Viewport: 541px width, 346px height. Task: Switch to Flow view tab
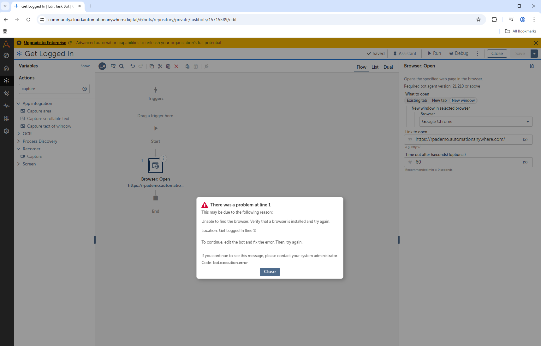click(361, 67)
